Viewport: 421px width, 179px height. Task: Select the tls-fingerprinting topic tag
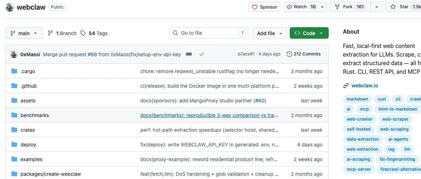click(x=397, y=159)
